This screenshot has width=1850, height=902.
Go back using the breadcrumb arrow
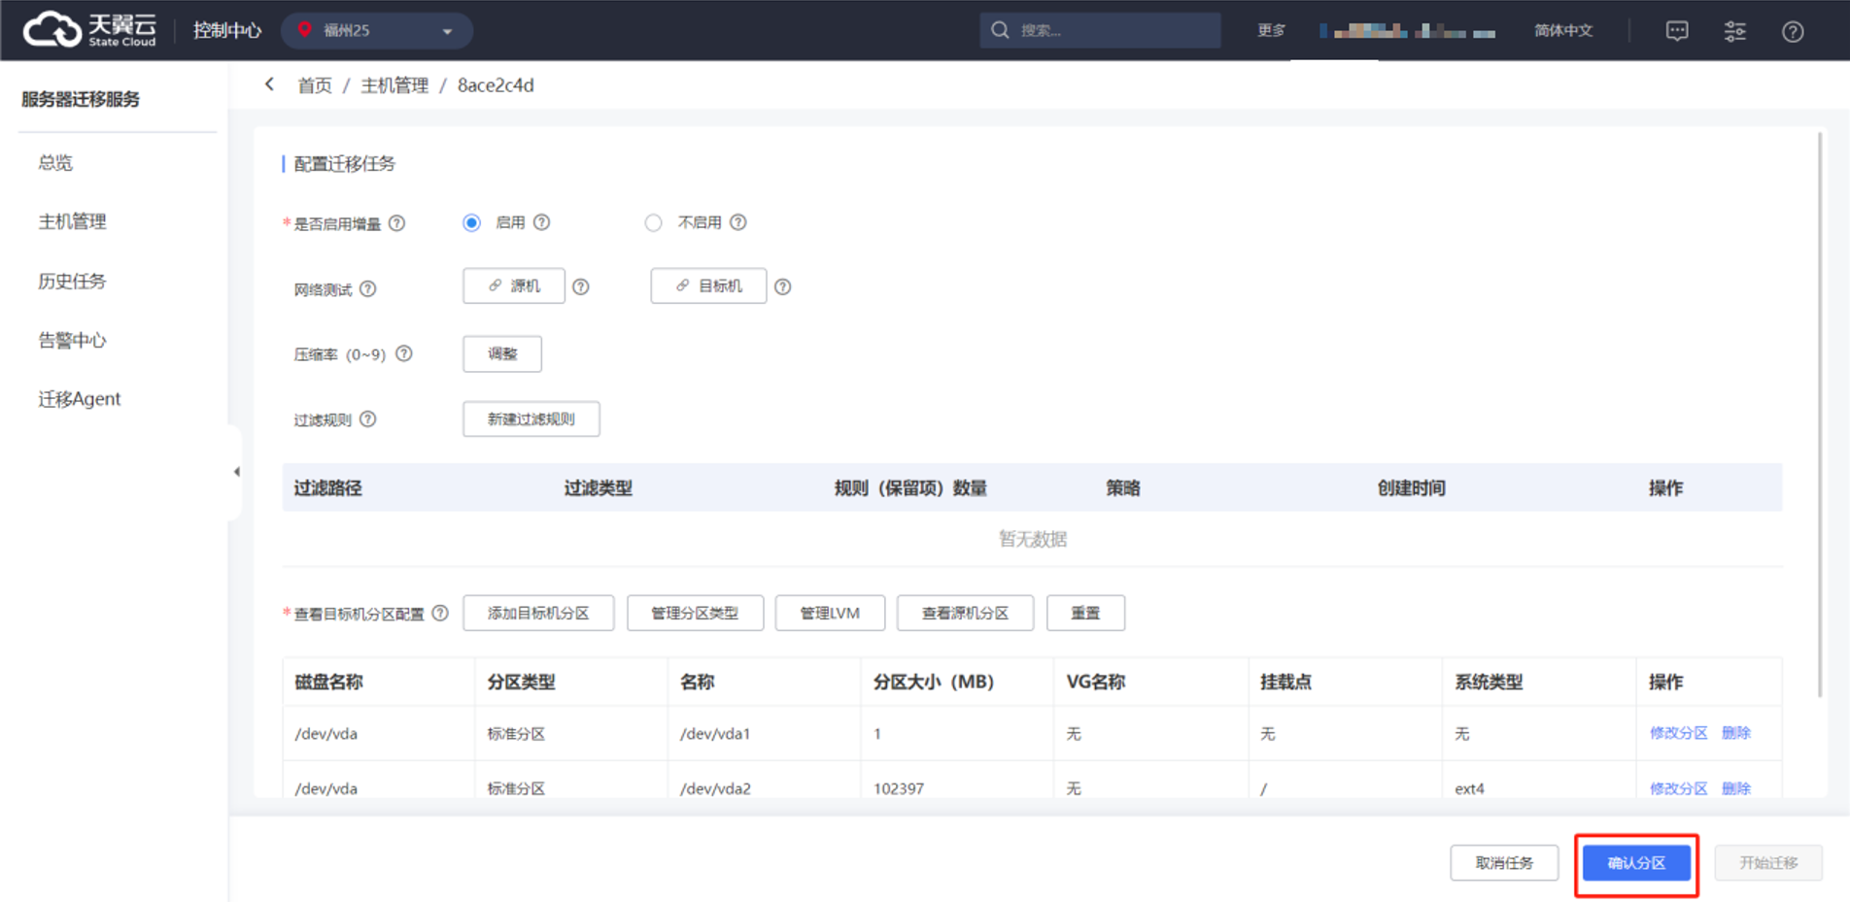[269, 84]
